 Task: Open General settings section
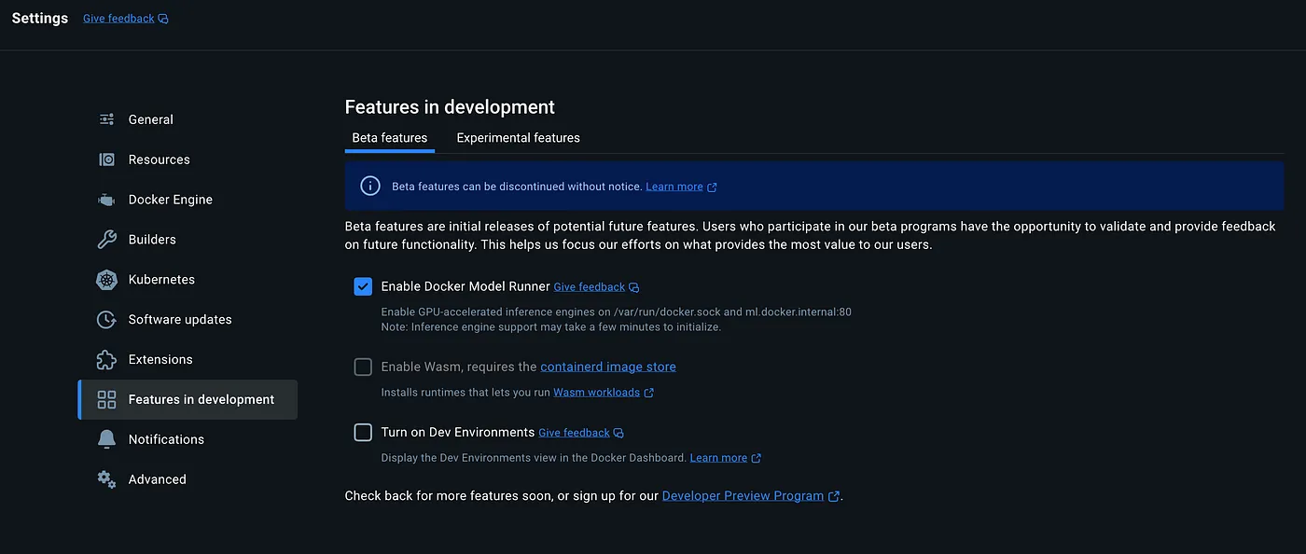point(188,119)
